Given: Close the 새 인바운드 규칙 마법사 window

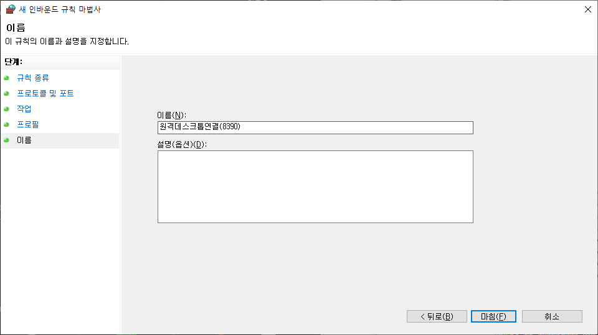Looking at the screenshot, I should (x=587, y=9).
